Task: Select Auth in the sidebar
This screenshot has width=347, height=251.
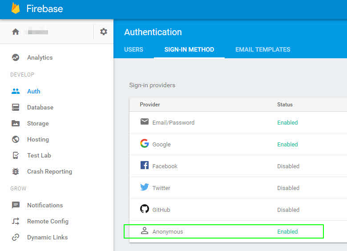Action: 34,91
